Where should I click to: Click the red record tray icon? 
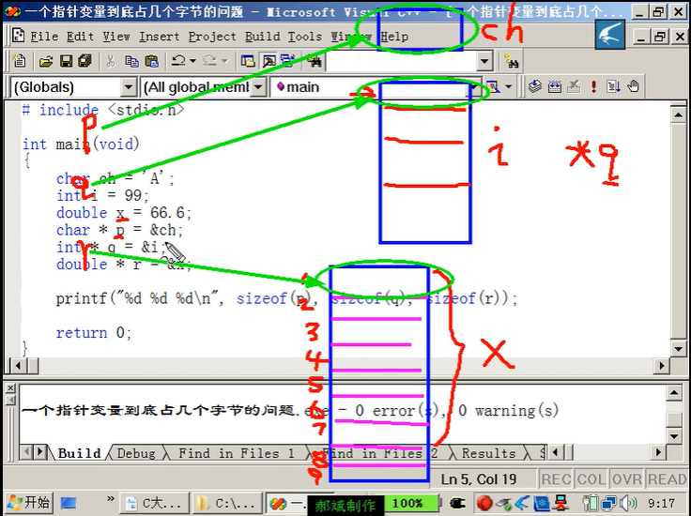click(484, 503)
